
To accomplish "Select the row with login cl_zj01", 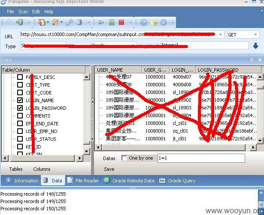I will point(175,123).
